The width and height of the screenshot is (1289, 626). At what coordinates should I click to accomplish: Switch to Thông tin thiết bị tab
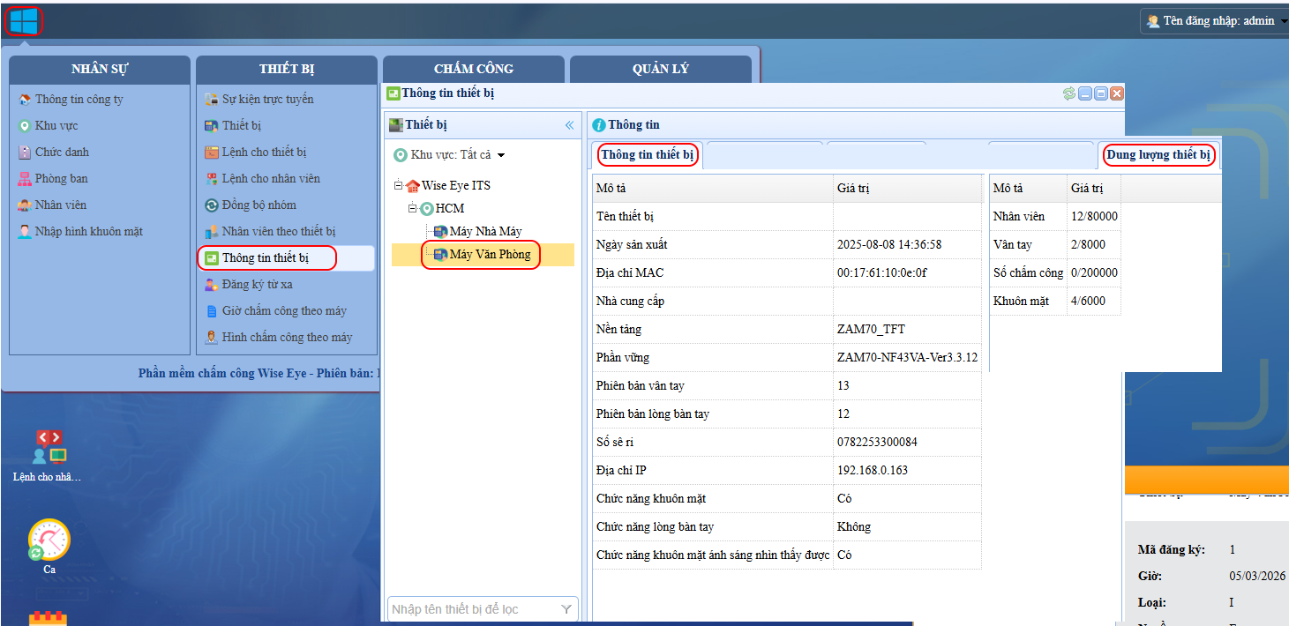[647, 155]
